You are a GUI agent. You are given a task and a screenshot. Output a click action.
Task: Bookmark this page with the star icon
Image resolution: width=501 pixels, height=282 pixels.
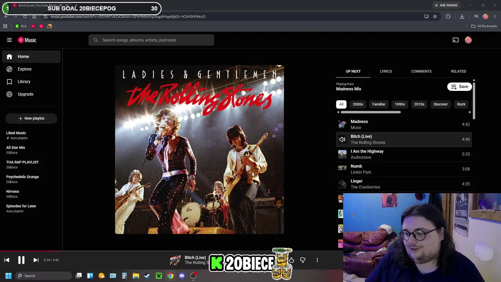(435, 16)
